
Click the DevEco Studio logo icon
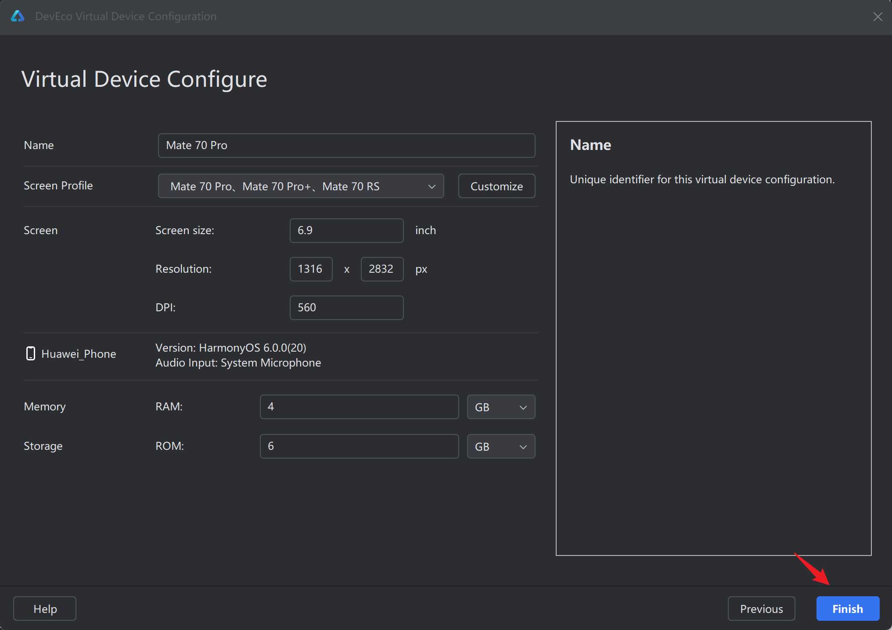(x=18, y=16)
